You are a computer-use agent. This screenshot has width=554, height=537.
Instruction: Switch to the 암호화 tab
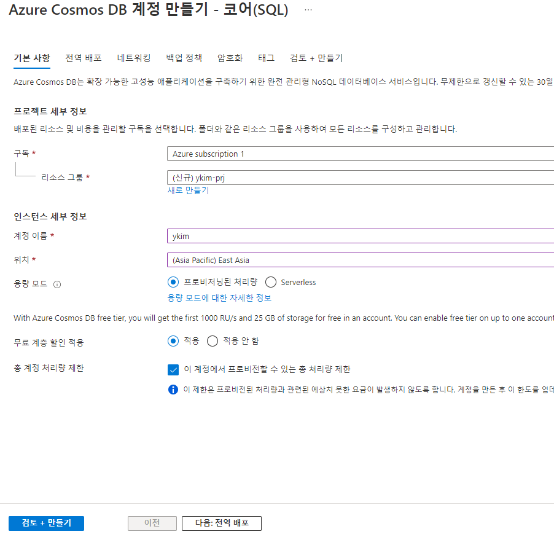tap(230, 58)
